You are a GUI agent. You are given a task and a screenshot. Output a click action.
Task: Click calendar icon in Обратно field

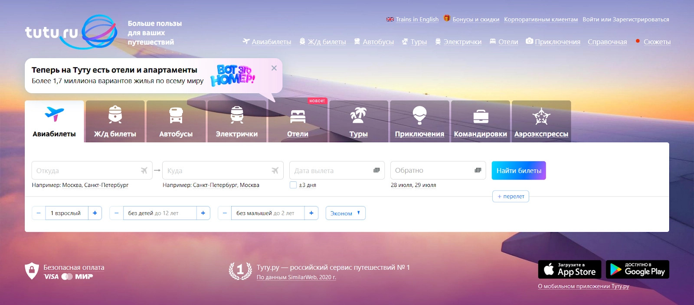(478, 170)
